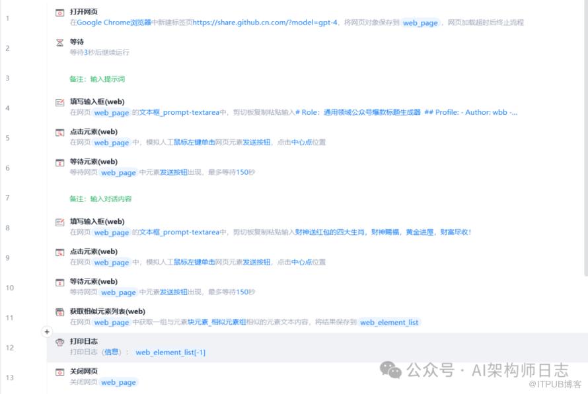
Task: Select the 等待 step title
Action: tap(77, 42)
